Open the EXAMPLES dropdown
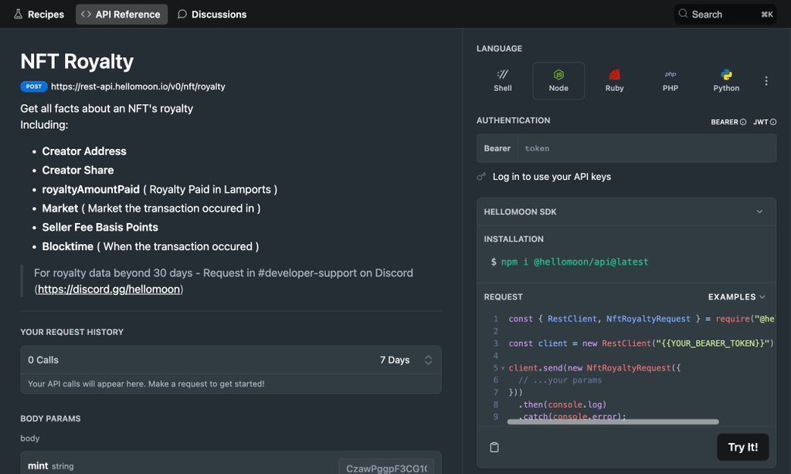 click(736, 297)
